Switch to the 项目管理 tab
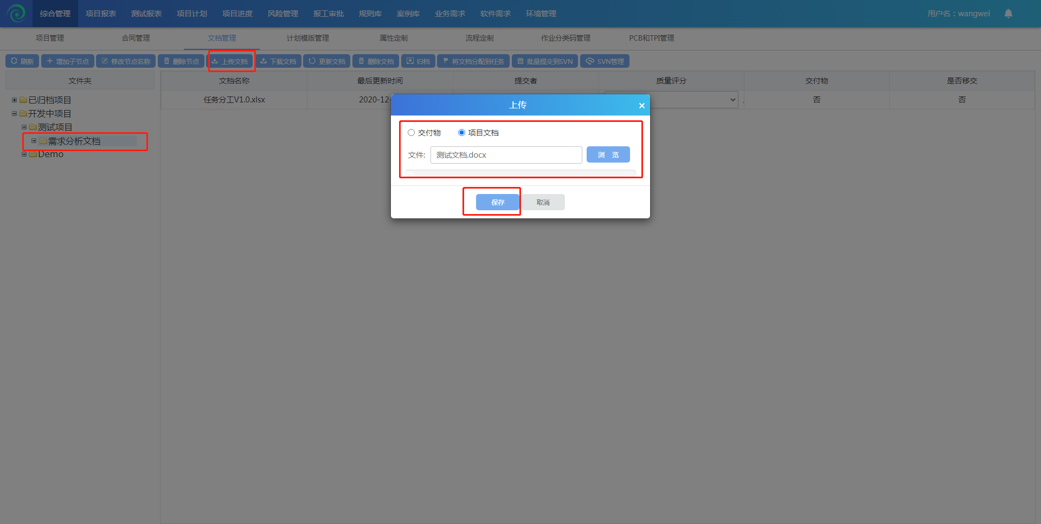The width and height of the screenshot is (1041, 524). click(x=50, y=38)
